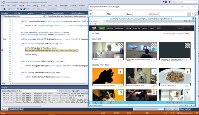Click the Create Test nav link
Viewport: 199px width, 115px height.
click(136, 28)
